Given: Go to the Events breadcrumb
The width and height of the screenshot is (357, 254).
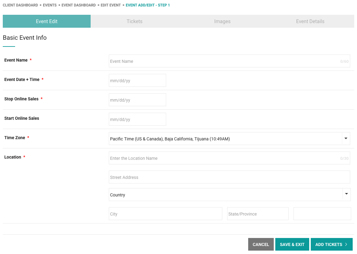Looking at the screenshot, I should point(50,5).
